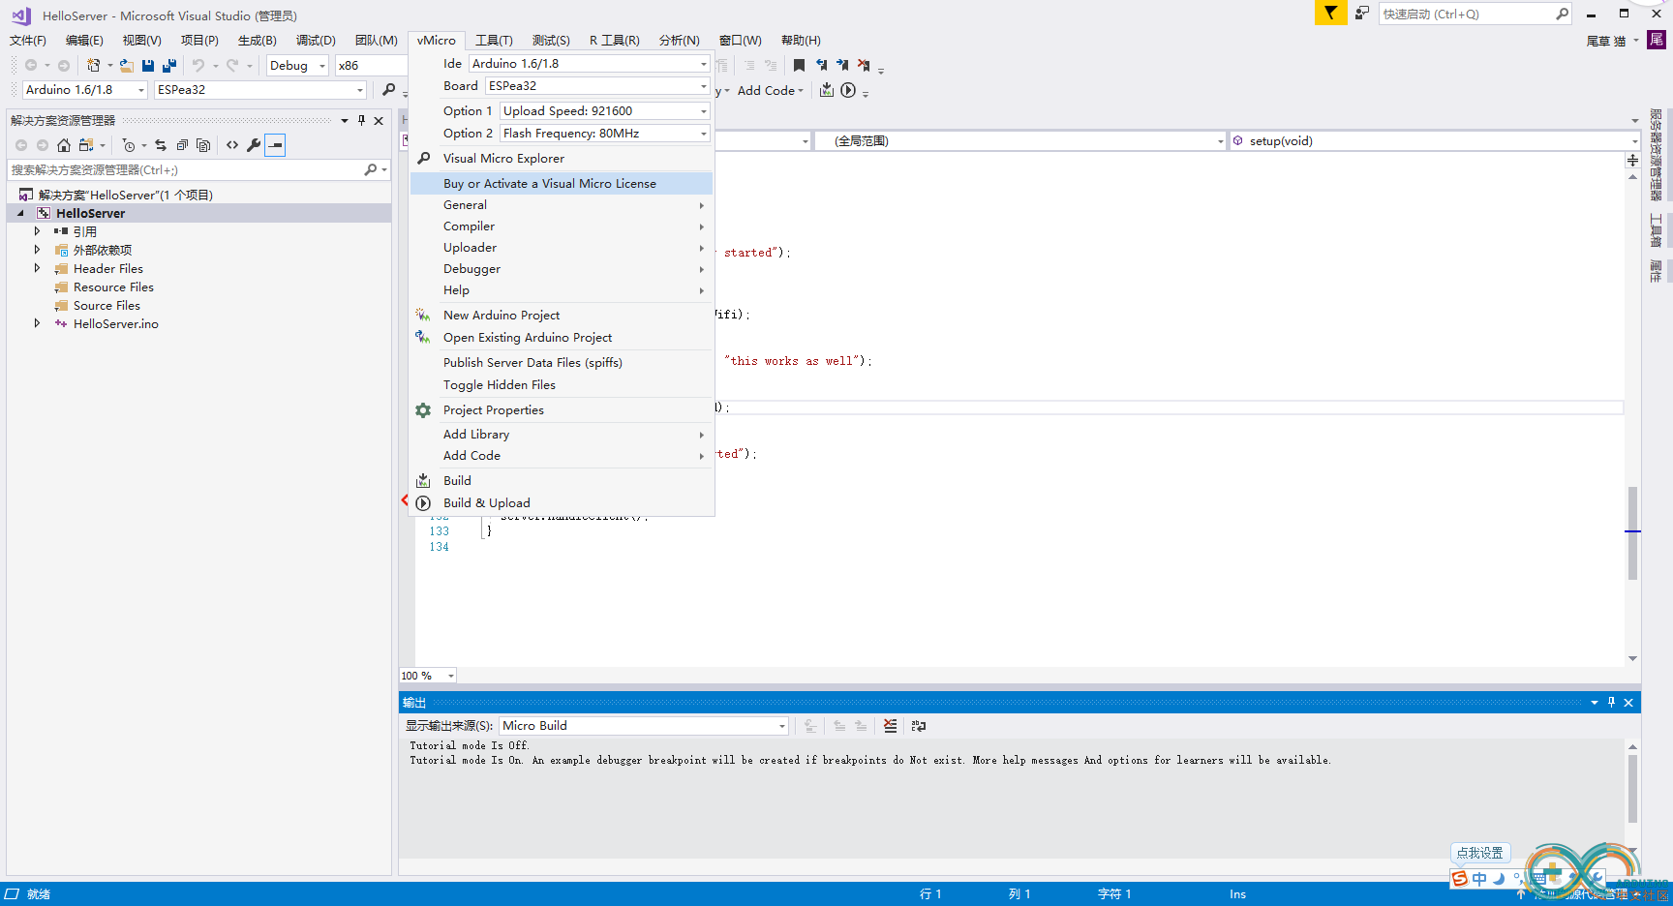Image resolution: width=1673 pixels, height=906 pixels.
Task: Click the Undo arrow icon
Action: 198,66
